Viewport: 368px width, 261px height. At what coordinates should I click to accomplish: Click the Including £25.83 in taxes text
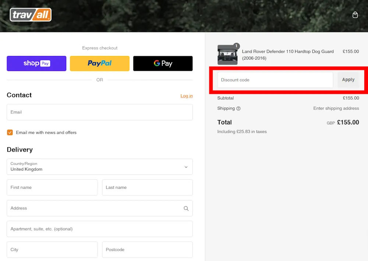(x=242, y=132)
